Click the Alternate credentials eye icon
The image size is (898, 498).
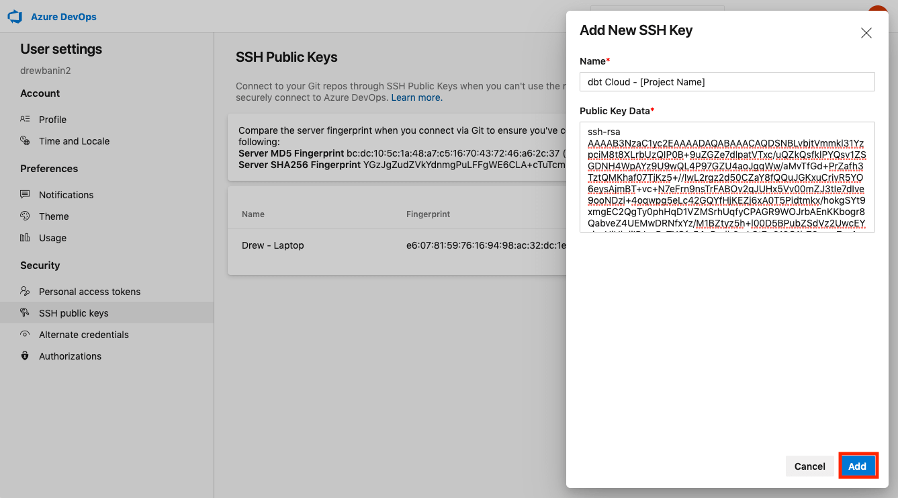[x=25, y=334]
